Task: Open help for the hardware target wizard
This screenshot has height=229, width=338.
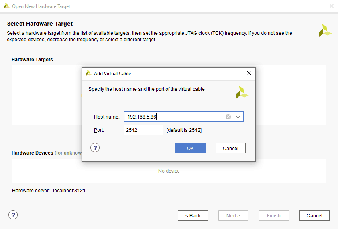Action: point(13,215)
